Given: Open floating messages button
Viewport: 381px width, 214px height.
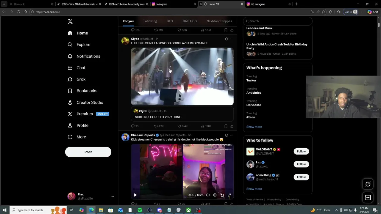Looking at the screenshot, I should point(368,198).
